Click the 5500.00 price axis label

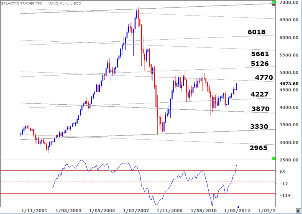click(x=289, y=55)
